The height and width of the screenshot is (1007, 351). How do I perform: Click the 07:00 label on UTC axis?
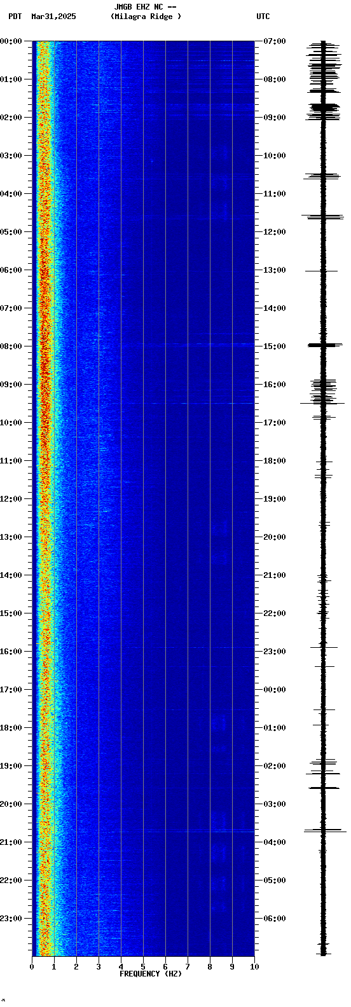point(275,41)
